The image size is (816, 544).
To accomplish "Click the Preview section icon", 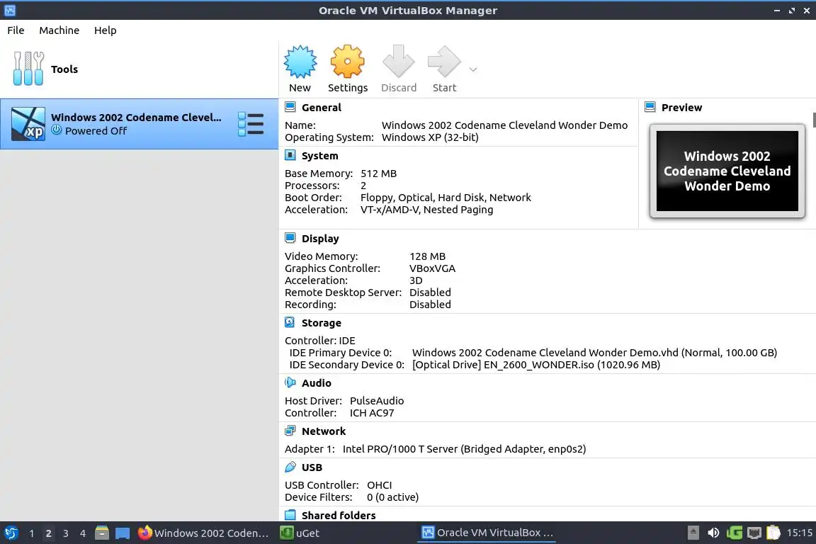I will 650,107.
